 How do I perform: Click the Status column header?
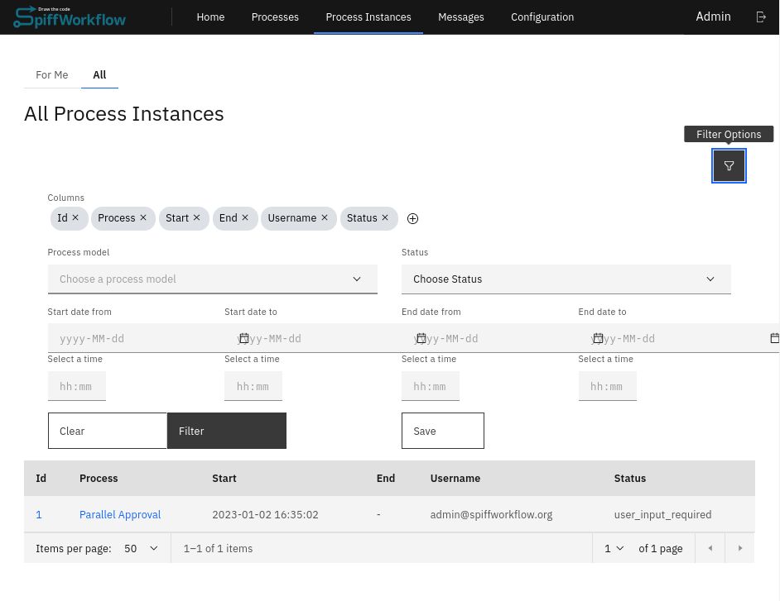click(630, 479)
